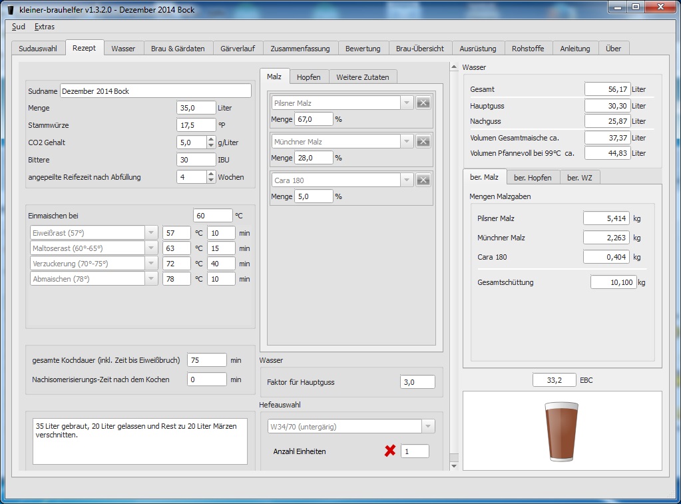Open the Brau & Gärdaten tab
Screen dimensions: 681x504
point(178,49)
